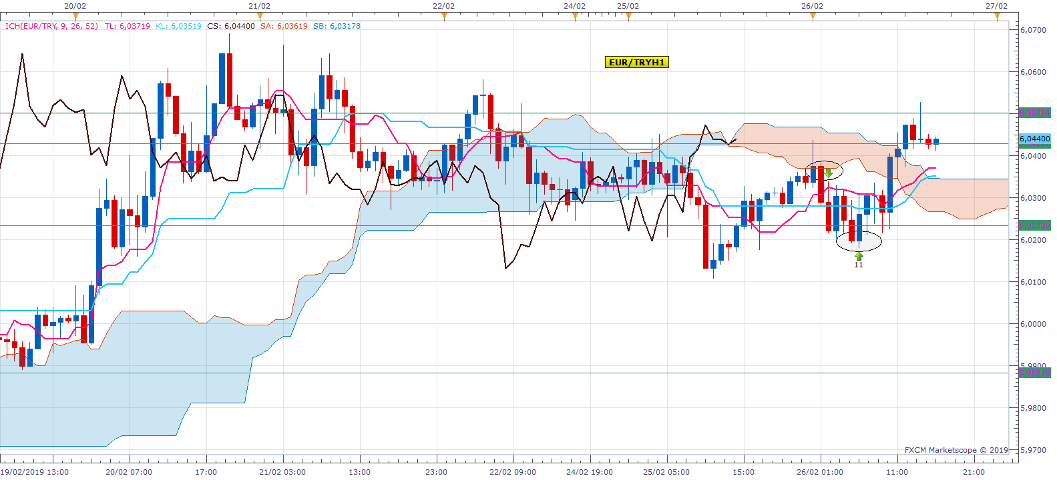Click the 15:00 time axis label

(744, 472)
